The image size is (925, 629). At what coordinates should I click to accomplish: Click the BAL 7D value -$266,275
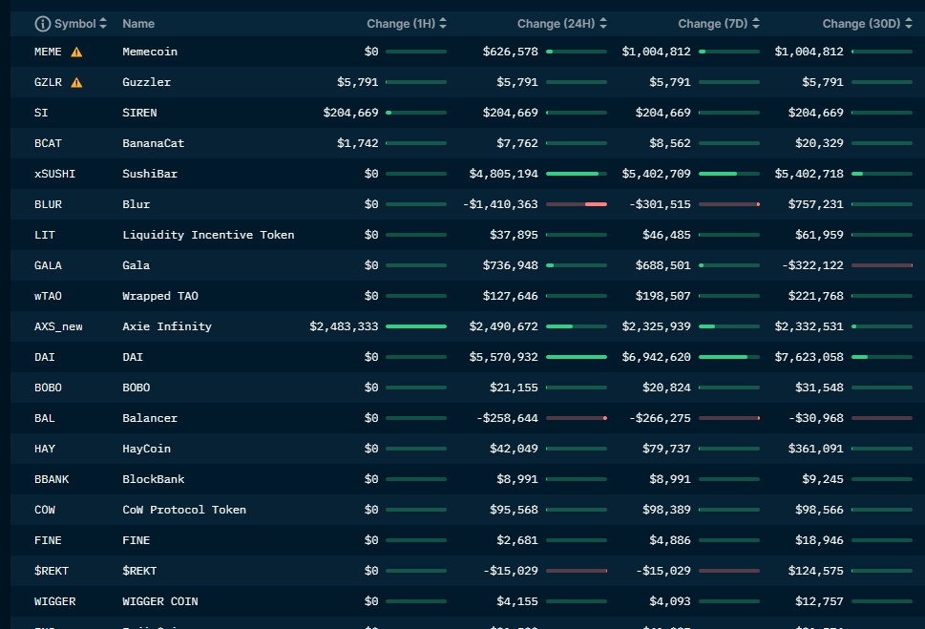coord(660,418)
